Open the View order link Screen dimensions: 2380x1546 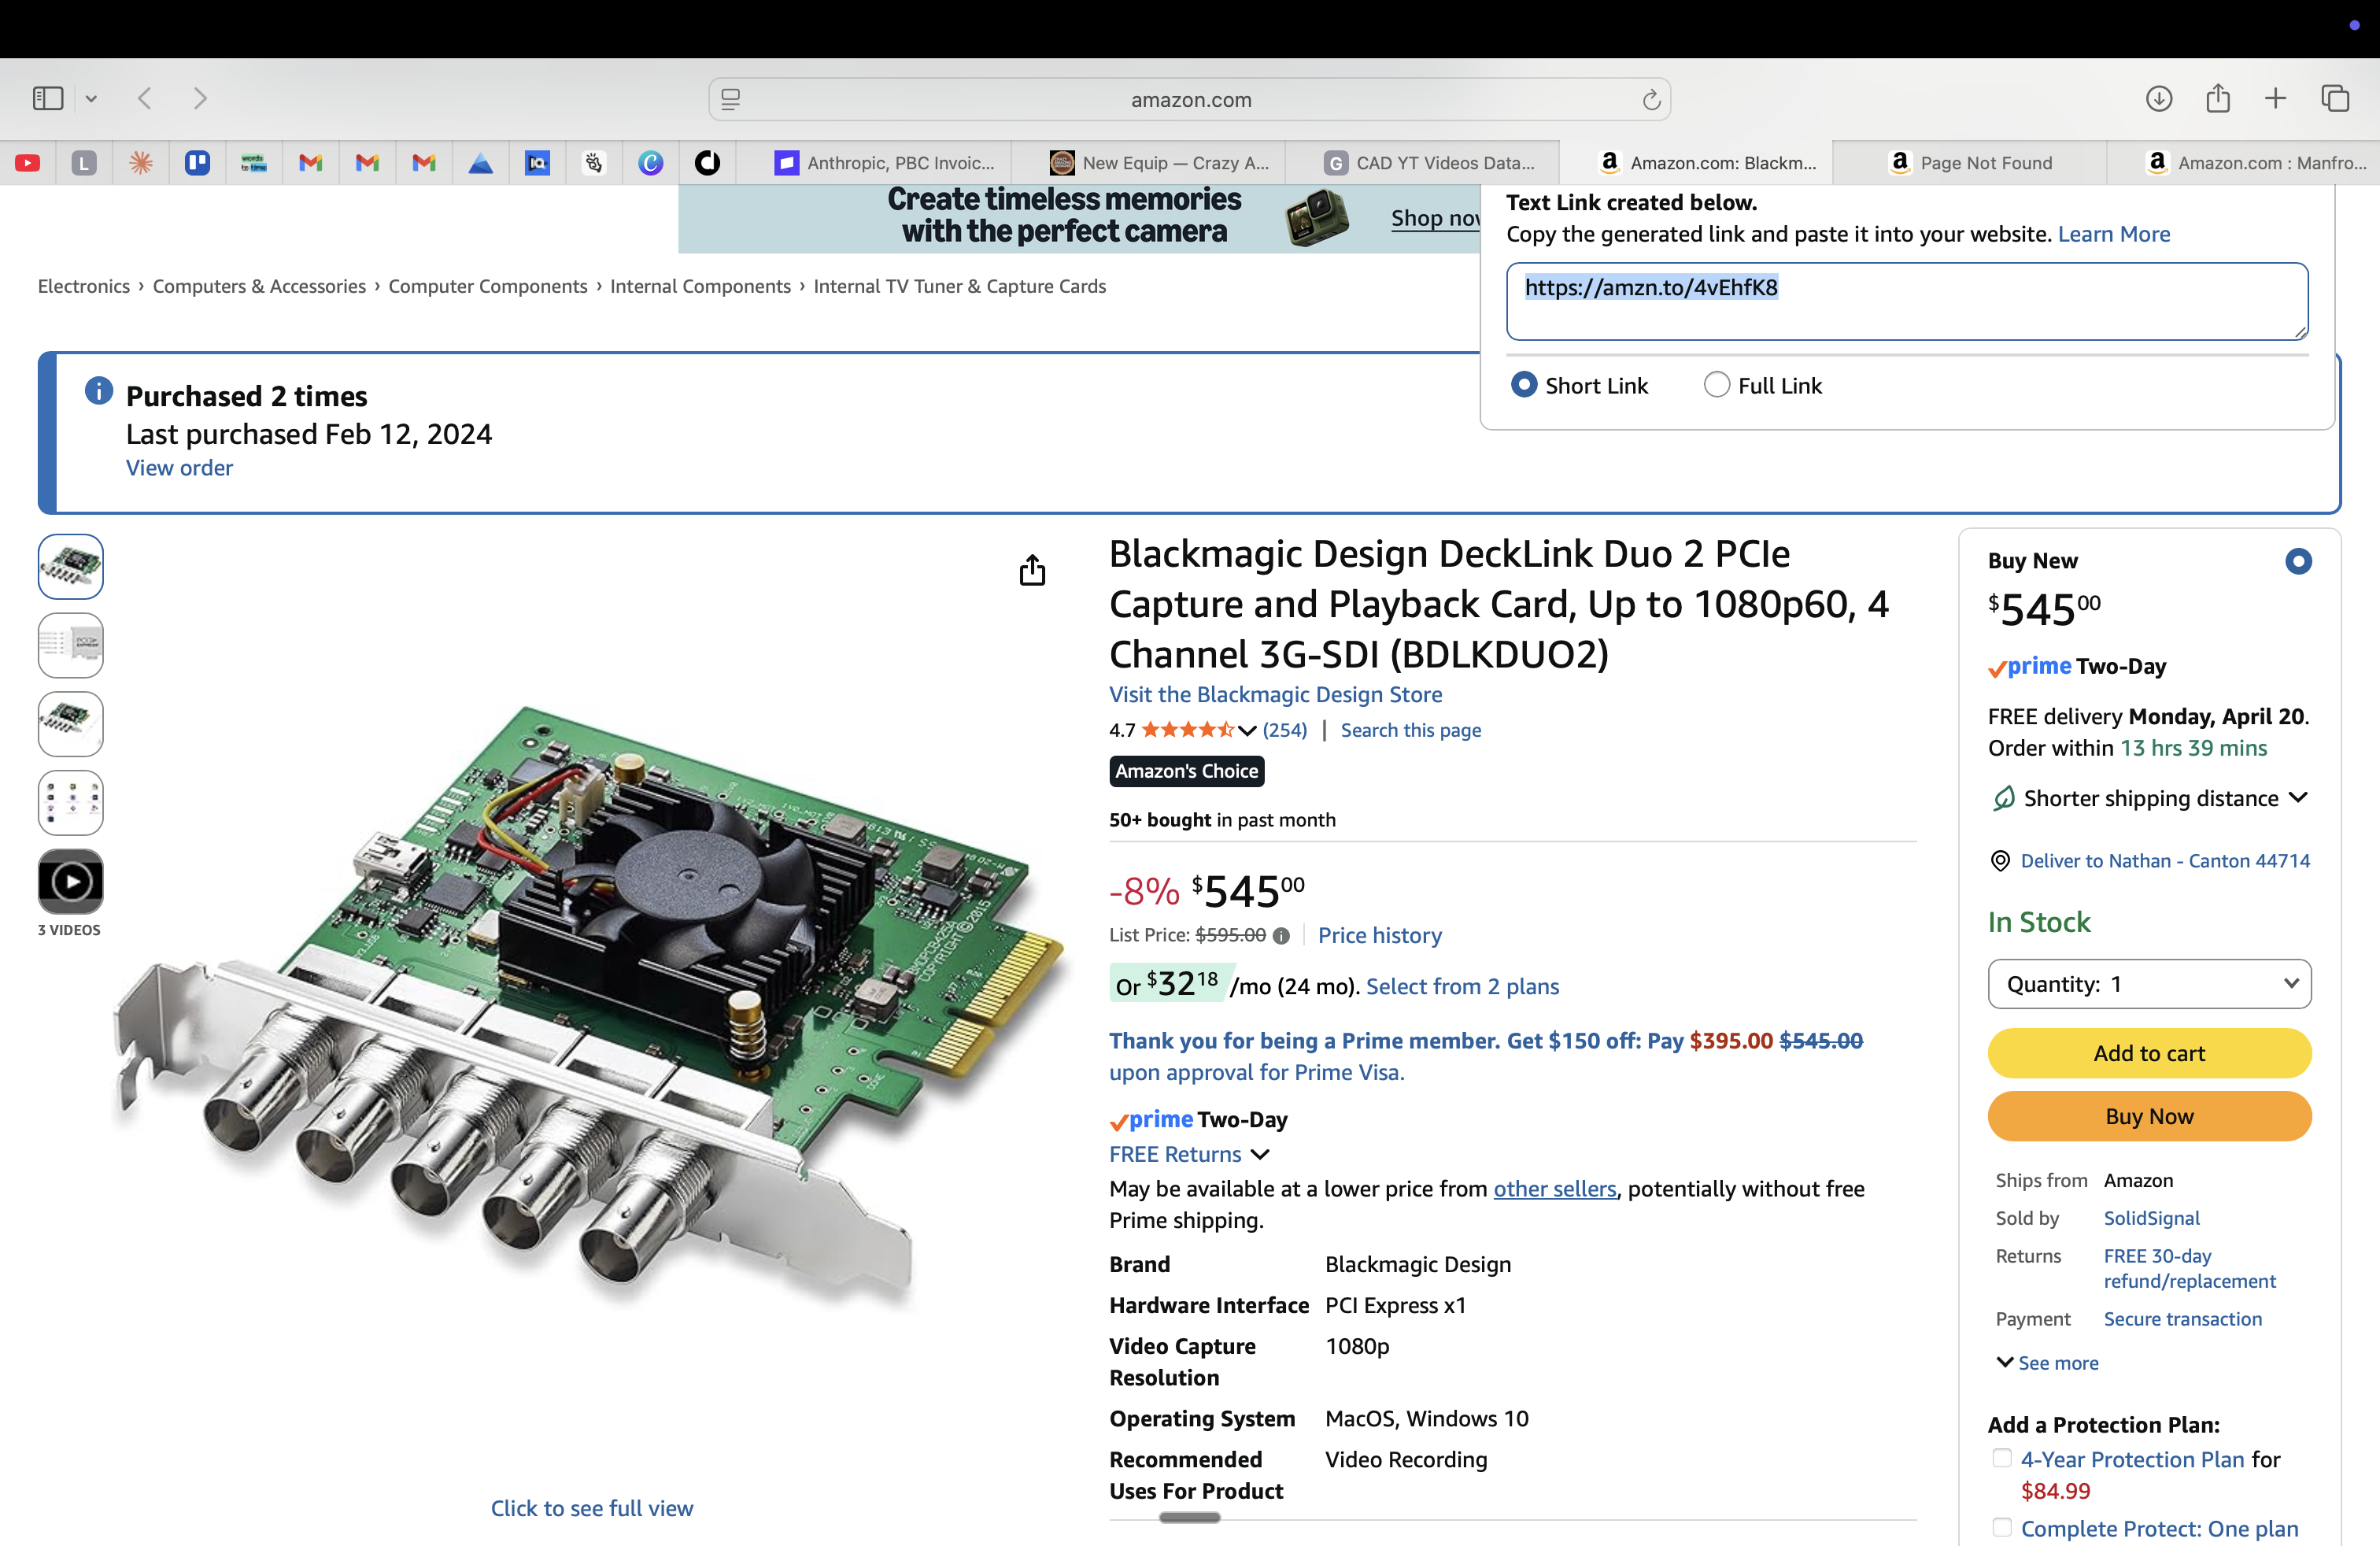coord(179,468)
